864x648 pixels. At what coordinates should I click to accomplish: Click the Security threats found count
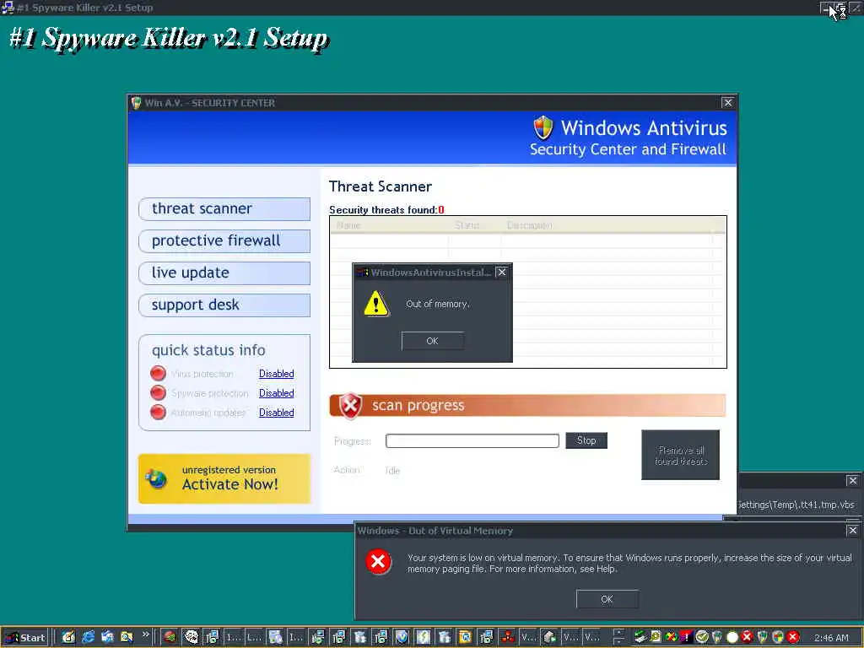click(x=441, y=210)
